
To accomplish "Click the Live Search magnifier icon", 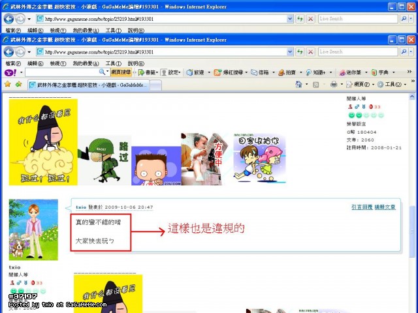I will (x=404, y=52).
